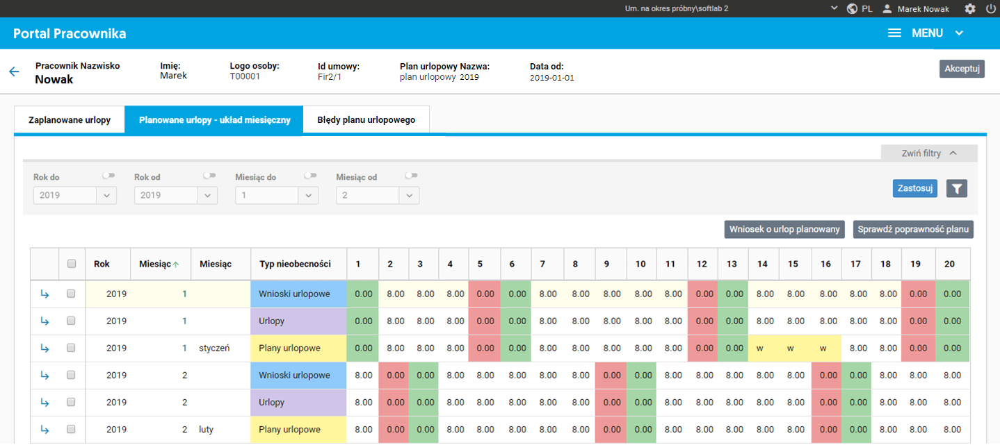Click first 'w' cell under day 14
The image size is (1000, 445).
(759, 348)
